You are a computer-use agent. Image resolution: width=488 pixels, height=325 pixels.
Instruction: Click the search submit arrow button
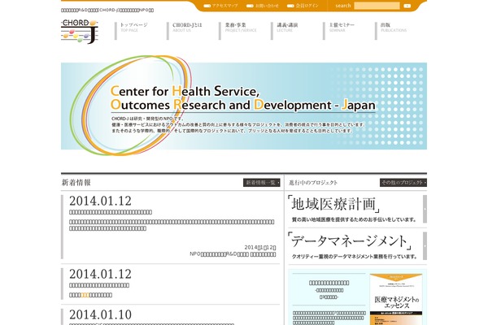[x=407, y=6]
